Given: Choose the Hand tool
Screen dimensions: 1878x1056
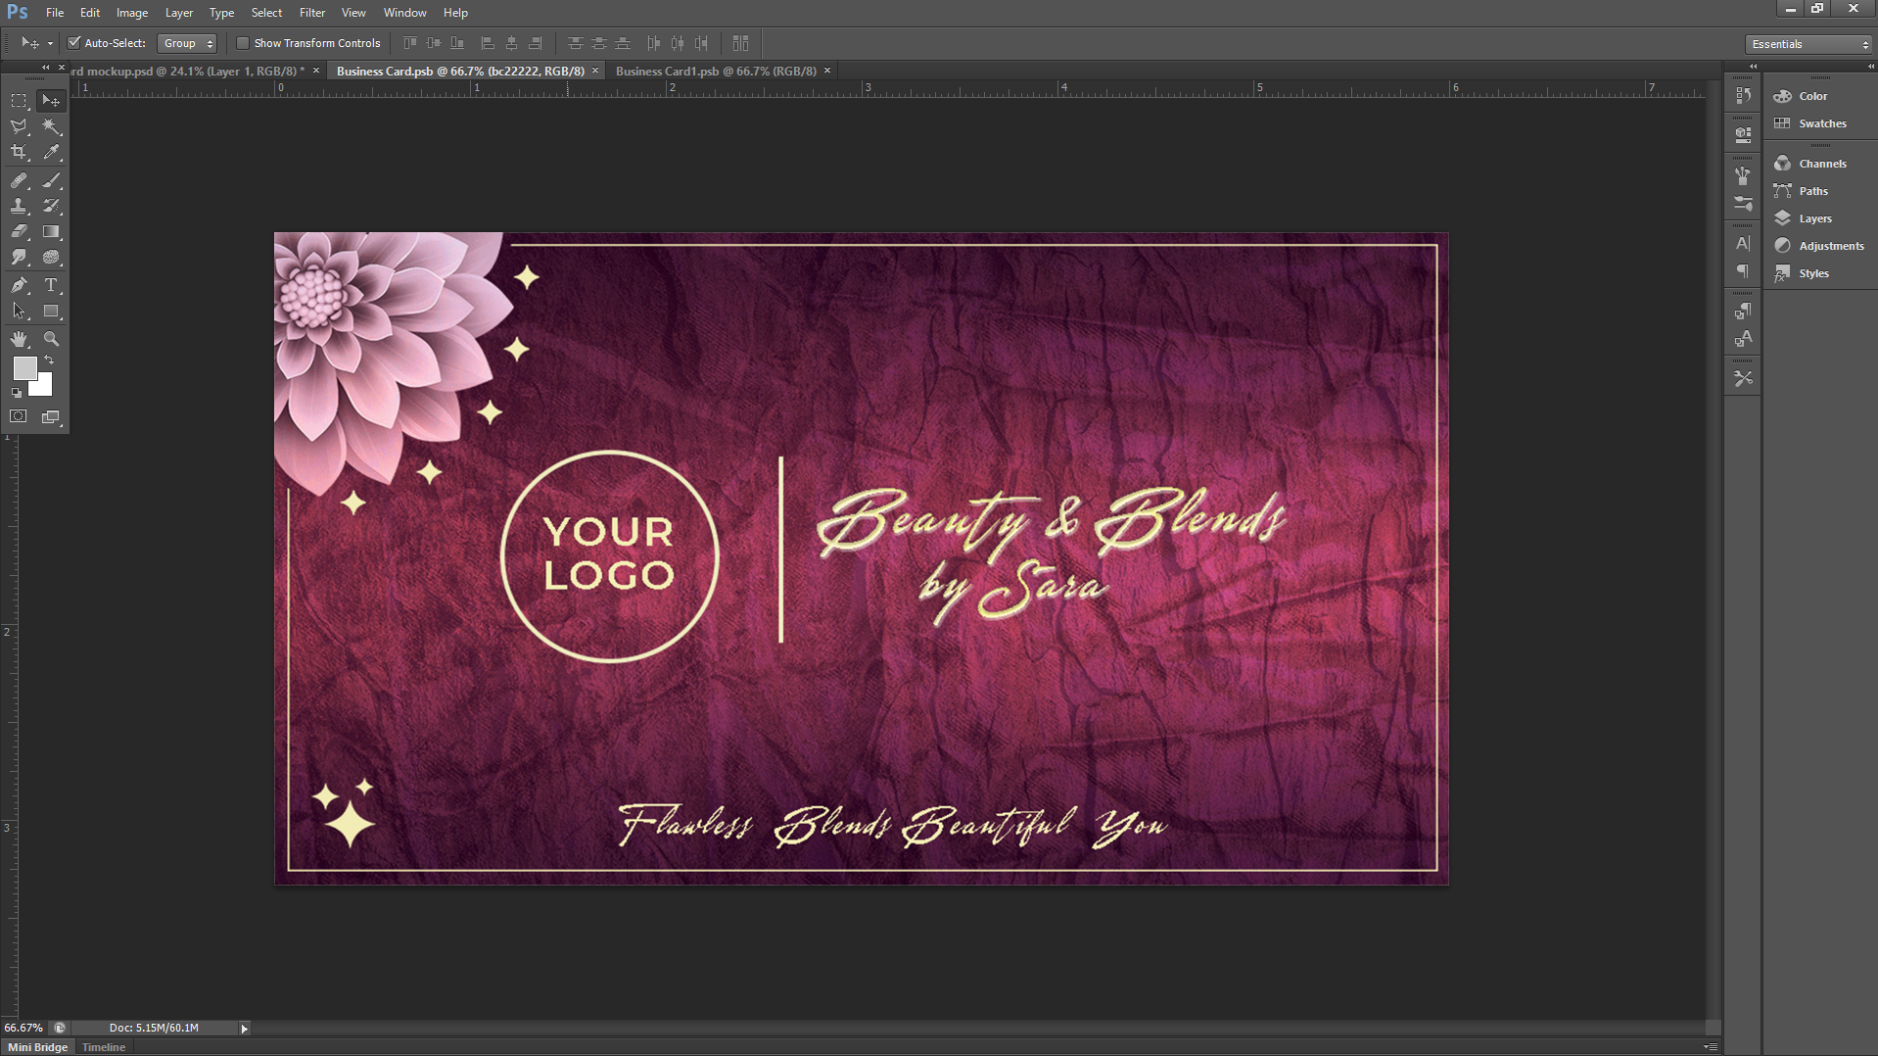Looking at the screenshot, I should pyautogui.click(x=19, y=339).
